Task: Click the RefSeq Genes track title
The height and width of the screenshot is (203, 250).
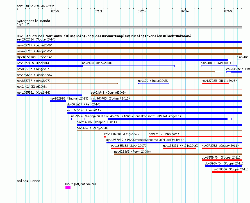Action: tap(28, 181)
